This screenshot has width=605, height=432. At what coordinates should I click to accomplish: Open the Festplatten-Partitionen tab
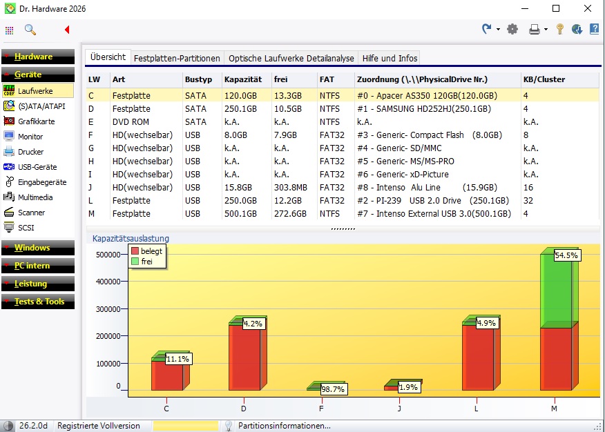[177, 58]
